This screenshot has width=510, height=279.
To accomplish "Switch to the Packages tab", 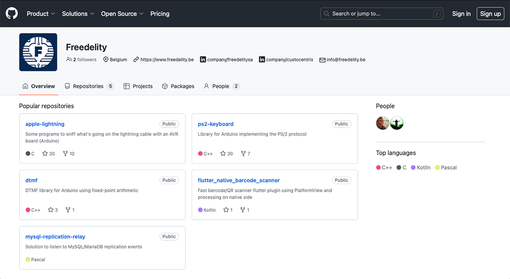I will 178,86.
